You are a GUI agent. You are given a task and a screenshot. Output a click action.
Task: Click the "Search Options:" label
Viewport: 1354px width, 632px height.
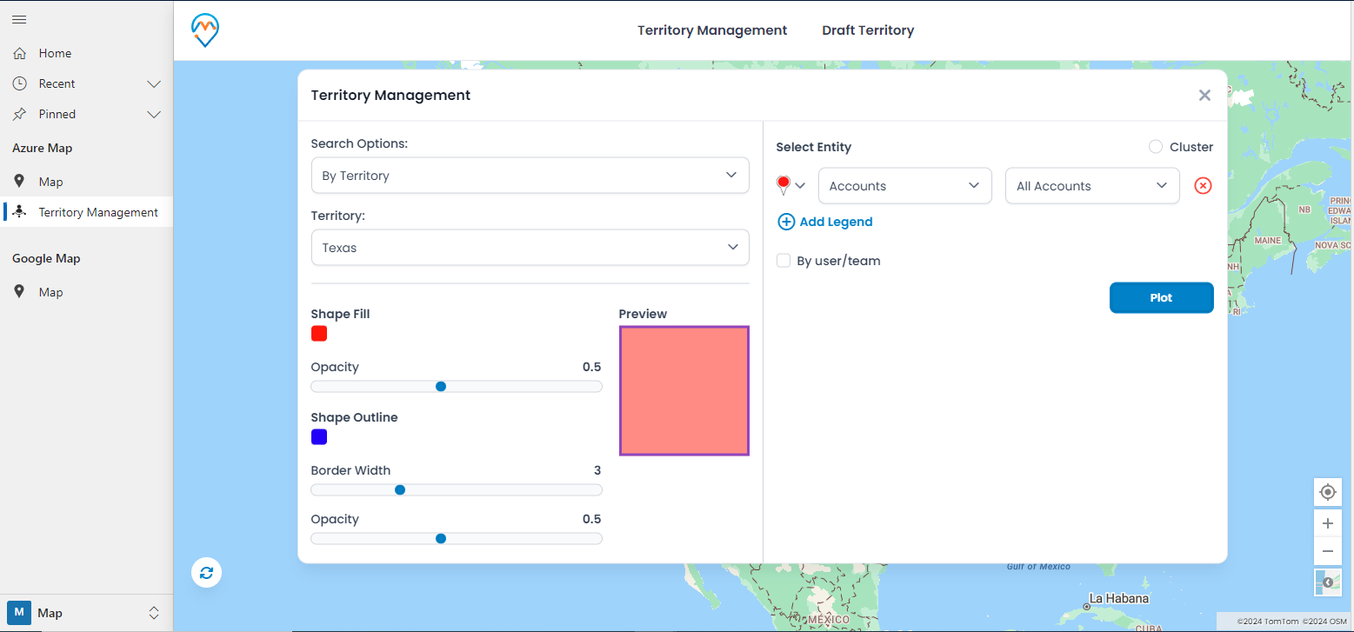[359, 143]
